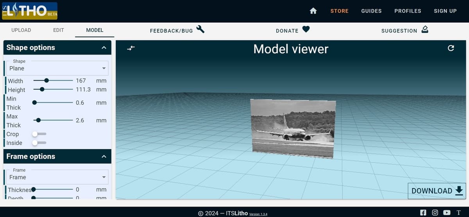Click the heart icon beside Donate

tap(306, 30)
